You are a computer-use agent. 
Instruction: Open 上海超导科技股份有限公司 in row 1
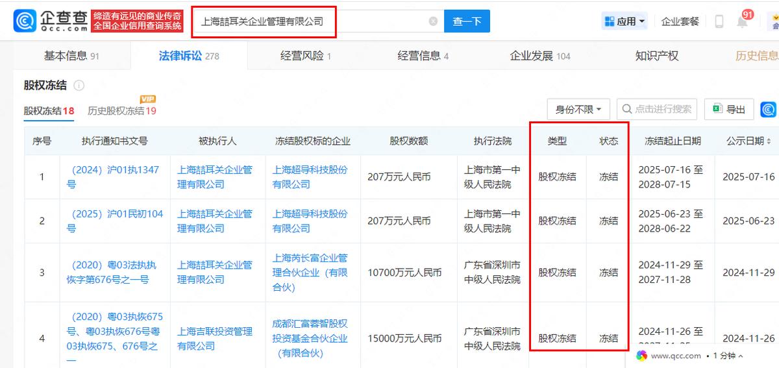(x=310, y=177)
